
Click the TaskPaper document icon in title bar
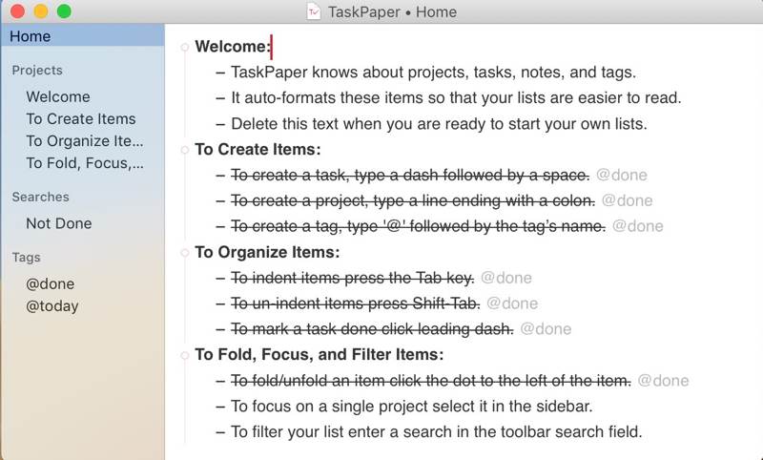coord(314,11)
